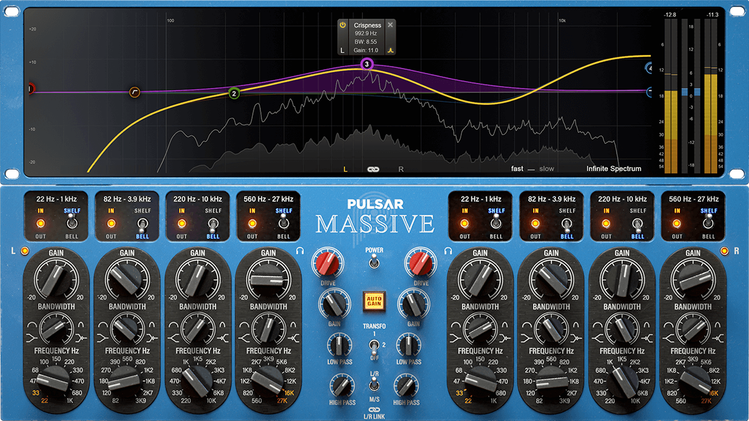Click 'BW: 8.55' value in popup
Viewport: 749px width, 421px height.
tap(365, 42)
